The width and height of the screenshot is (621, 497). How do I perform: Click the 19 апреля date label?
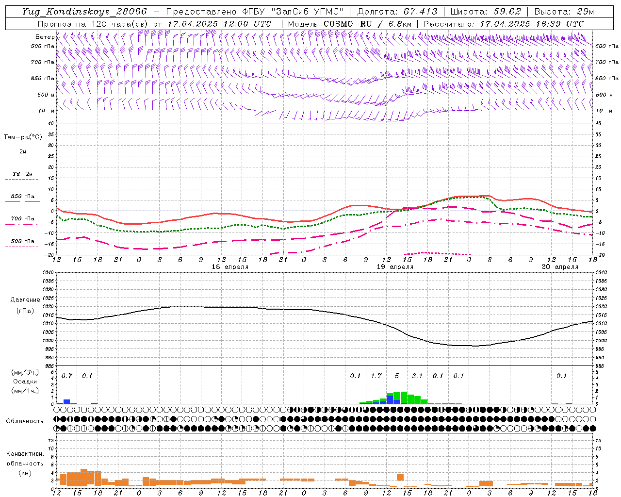pyautogui.click(x=395, y=267)
